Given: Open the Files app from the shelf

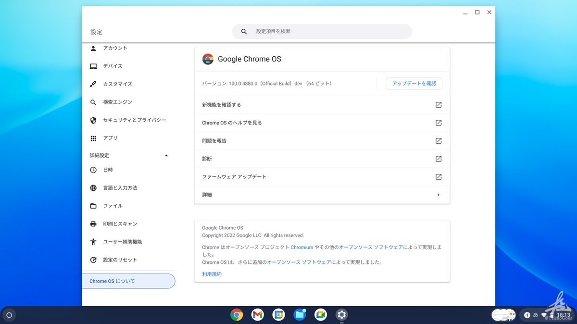Looking at the screenshot, I should click(300, 315).
